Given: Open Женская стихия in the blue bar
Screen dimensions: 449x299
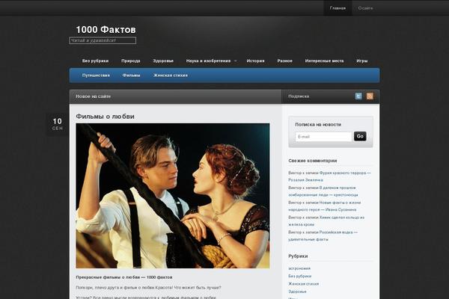Looking at the screenshot, I should 171,75.
